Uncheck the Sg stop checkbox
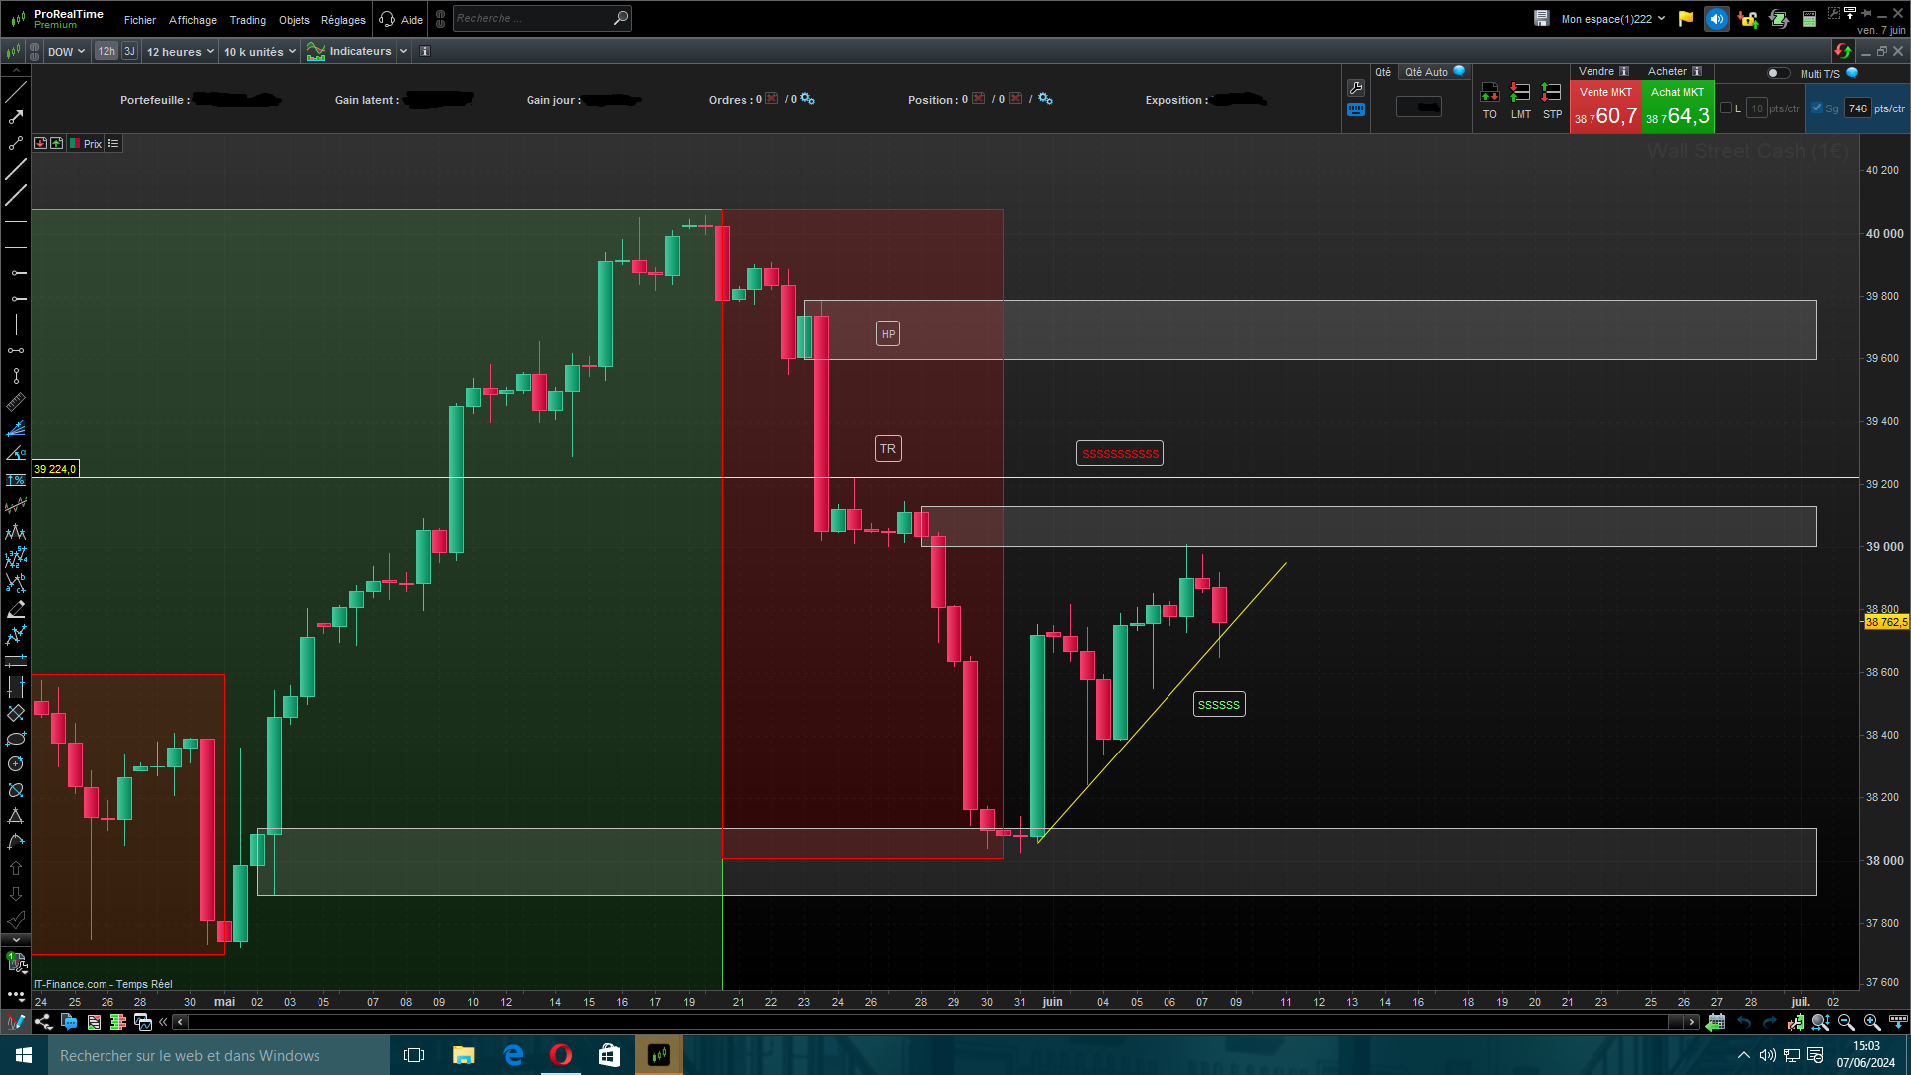The image size is (1911, 1075). [x=1817, y=108]
